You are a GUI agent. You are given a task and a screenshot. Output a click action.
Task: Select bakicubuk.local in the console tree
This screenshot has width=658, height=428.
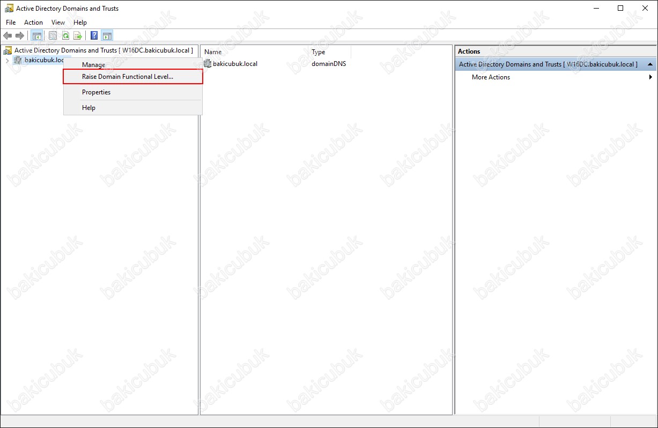pyautogui.click(x=45, y=60)
